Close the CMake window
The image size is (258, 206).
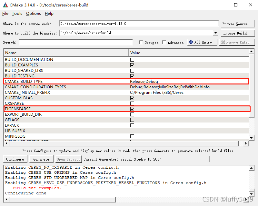click(251, 5)
